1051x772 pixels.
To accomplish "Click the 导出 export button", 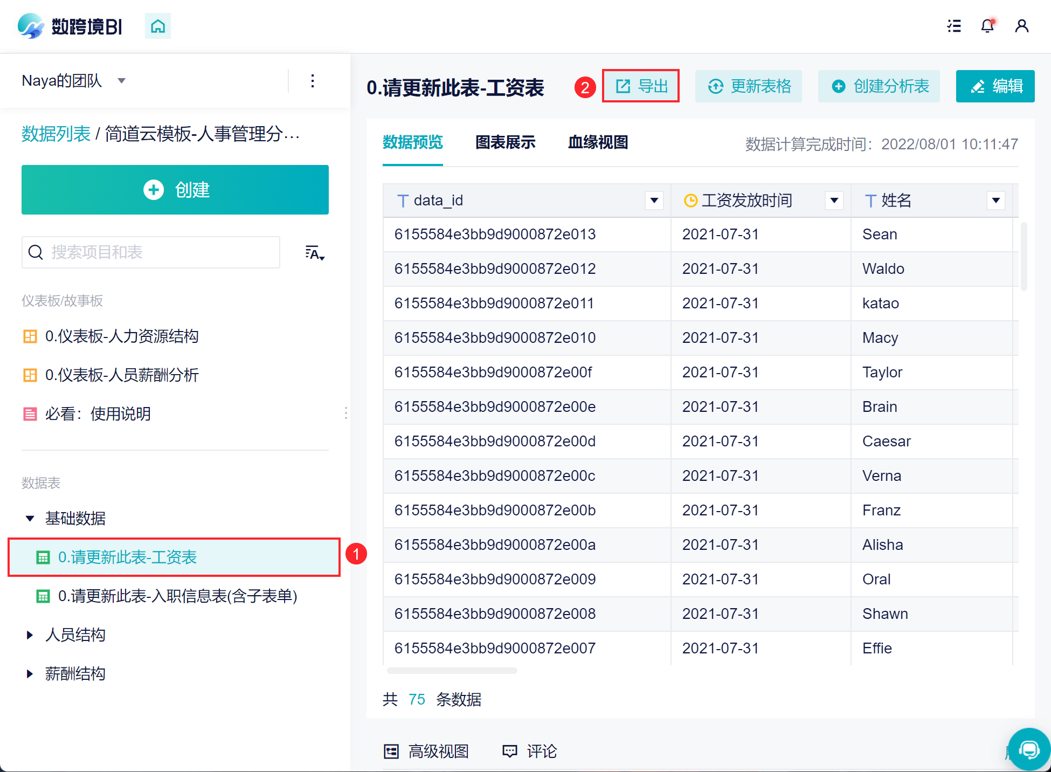I will click(x=641, y=86).
